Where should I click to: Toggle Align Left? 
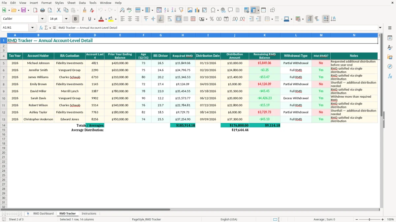tap(122, 19)
